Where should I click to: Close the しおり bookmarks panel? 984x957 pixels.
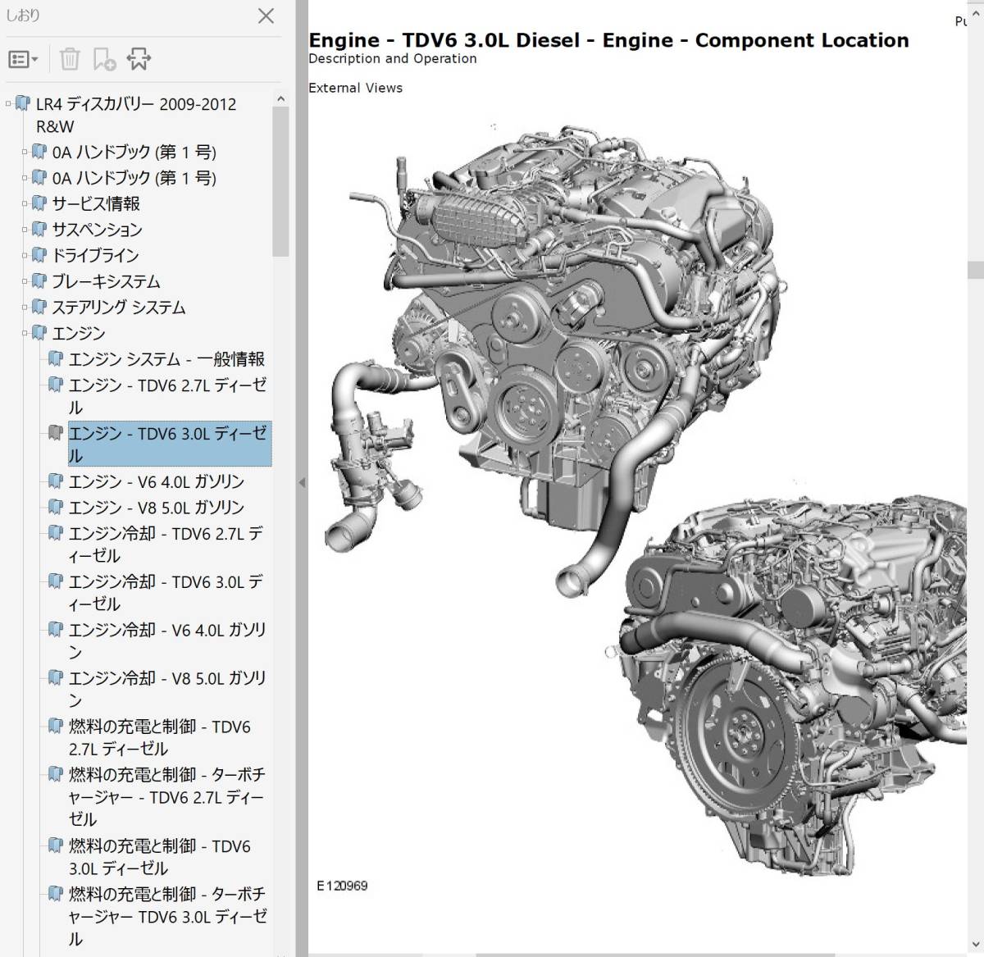pyautogui.click(x=266, y=16)
